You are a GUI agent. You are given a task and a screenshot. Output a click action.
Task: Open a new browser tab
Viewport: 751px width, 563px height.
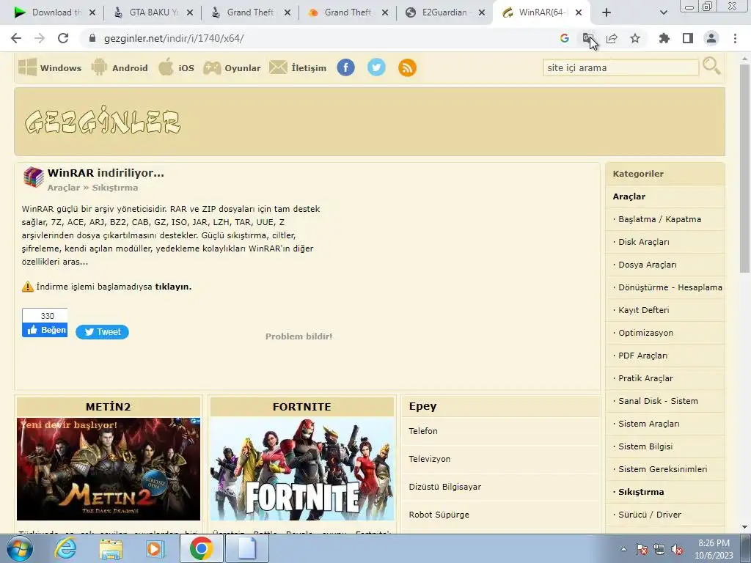607,12
